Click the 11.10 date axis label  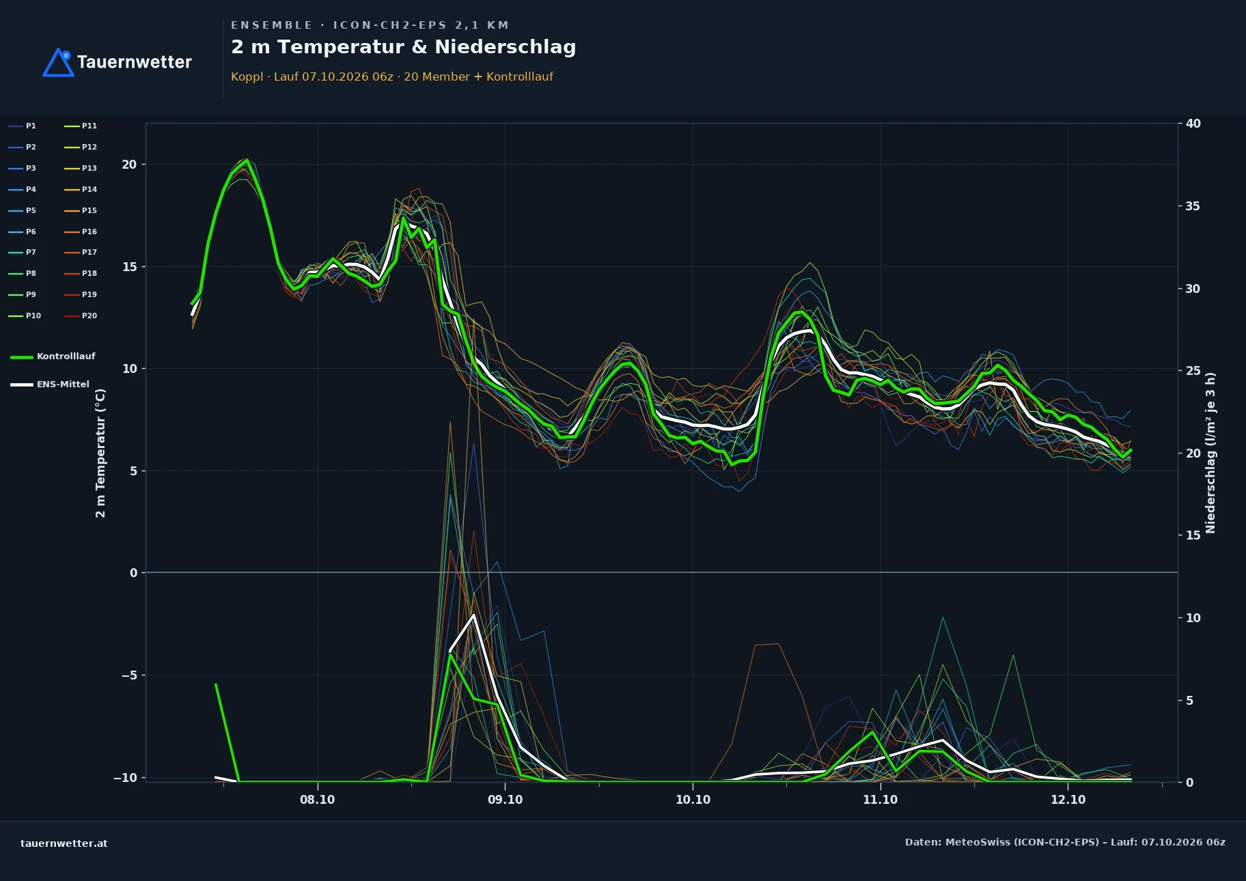[x=881, y=800]
